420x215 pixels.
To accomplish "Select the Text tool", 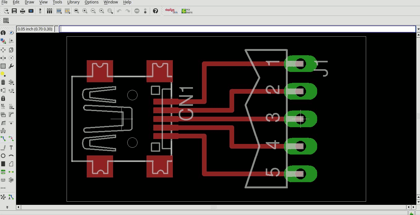I will click(11, 148).
